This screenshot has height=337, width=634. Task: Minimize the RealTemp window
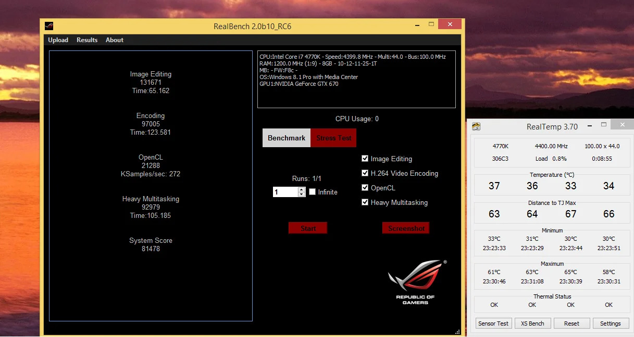point(589,125)
